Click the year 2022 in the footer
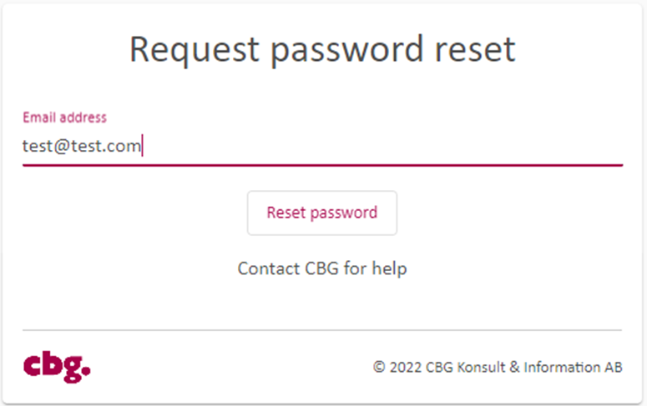The height and width of the screenshot is (406, 647). [x=406, y=368]
